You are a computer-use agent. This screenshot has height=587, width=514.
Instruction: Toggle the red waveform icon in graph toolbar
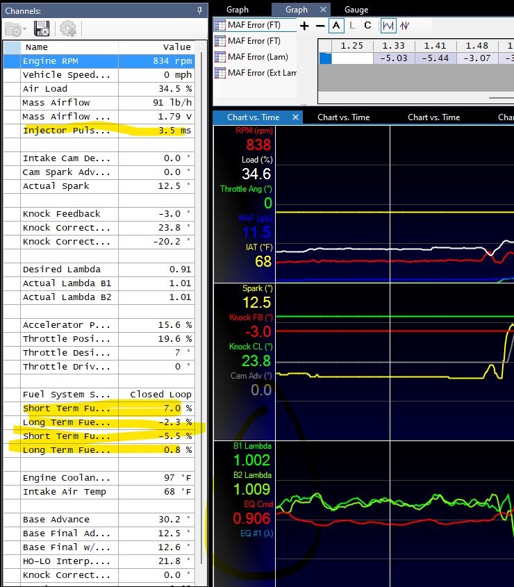click(405, 26)
